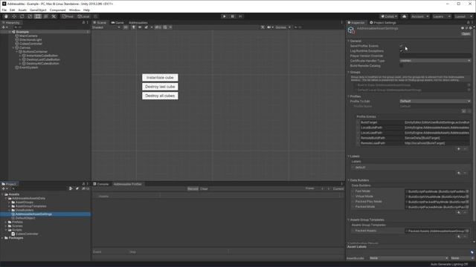476x267 pixels.
Task: Open the custom editor tools icon
Action: tap(54, 16)
